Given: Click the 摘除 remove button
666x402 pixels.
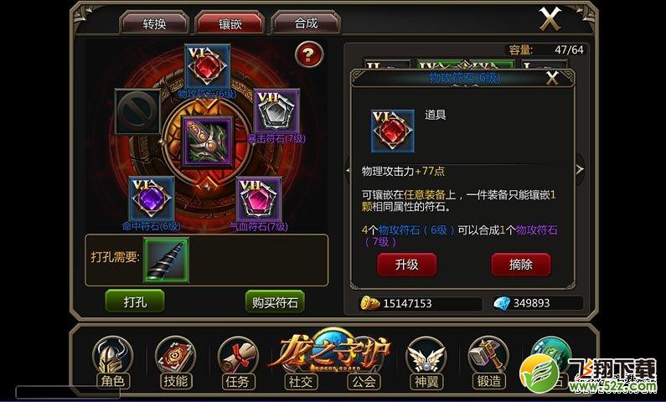Looking at the screenshot, I should (521, 265).
